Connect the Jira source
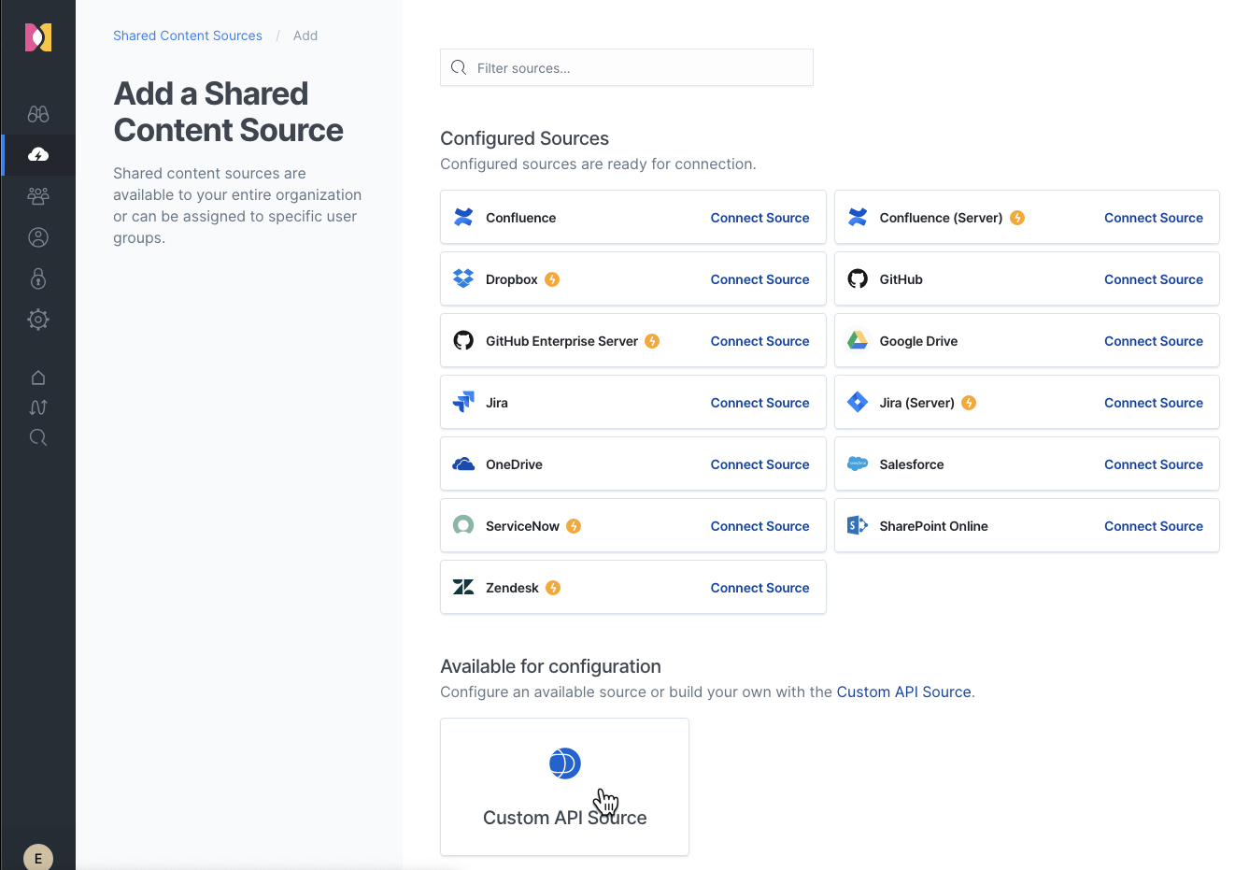 [x=759, y=403]
